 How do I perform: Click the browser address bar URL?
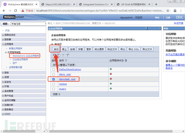(100, 11)
